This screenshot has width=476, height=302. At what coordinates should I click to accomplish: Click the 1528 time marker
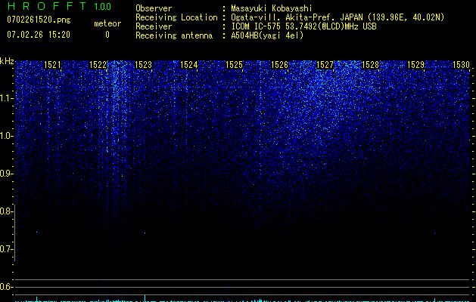(370, 65)
